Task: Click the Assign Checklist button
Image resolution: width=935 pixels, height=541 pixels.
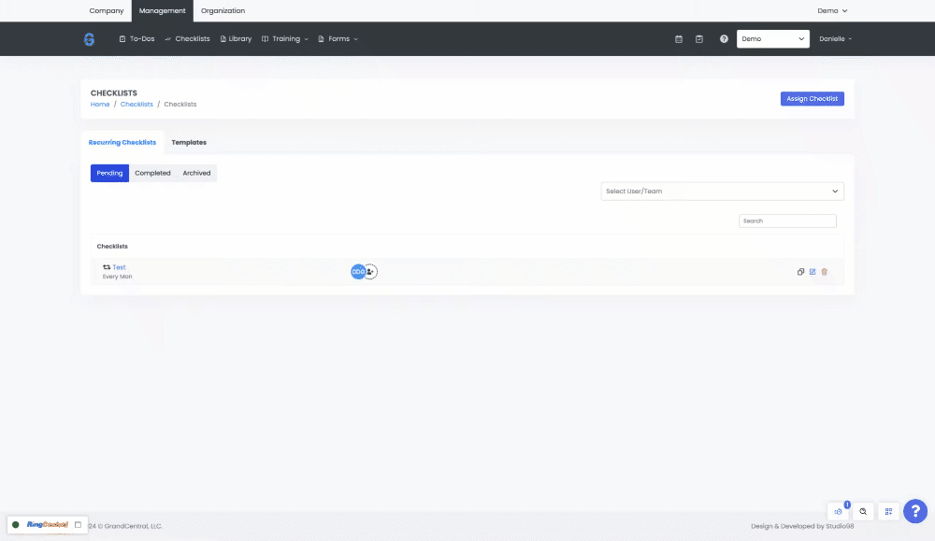Action: click(x=812, y=99)
